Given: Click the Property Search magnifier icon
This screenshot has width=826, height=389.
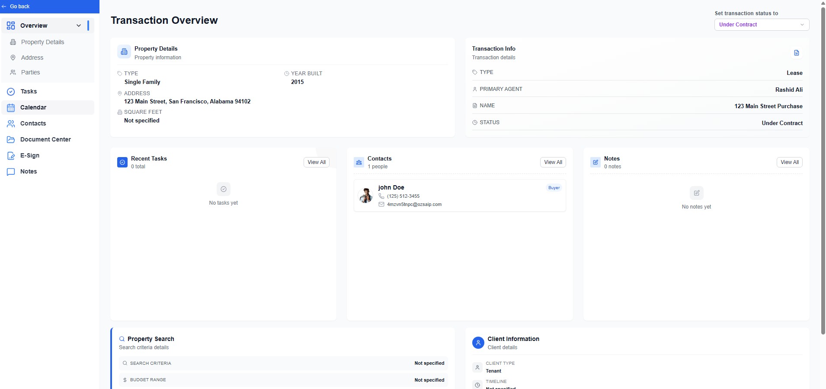Looking at the screenshot, I should pos(122,339).
